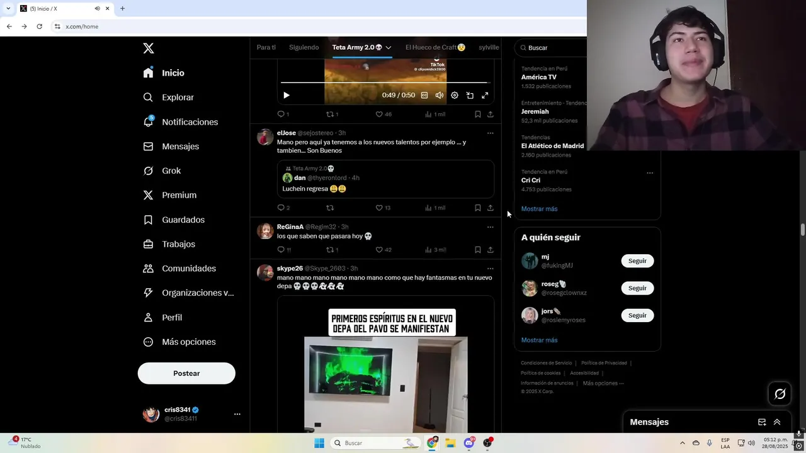The width and height of the screenshot is (806, 453).
Task: Open the Trabajos section
Action: [x=169, y=244]
